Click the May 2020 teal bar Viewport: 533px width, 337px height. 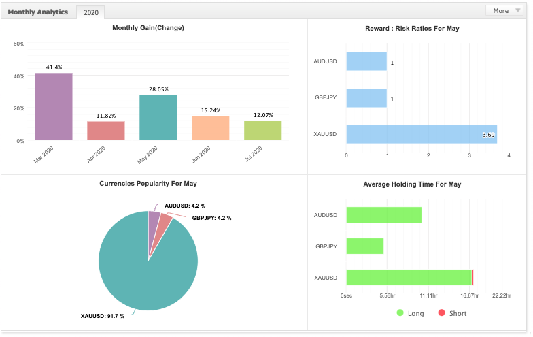coord(158,117)
